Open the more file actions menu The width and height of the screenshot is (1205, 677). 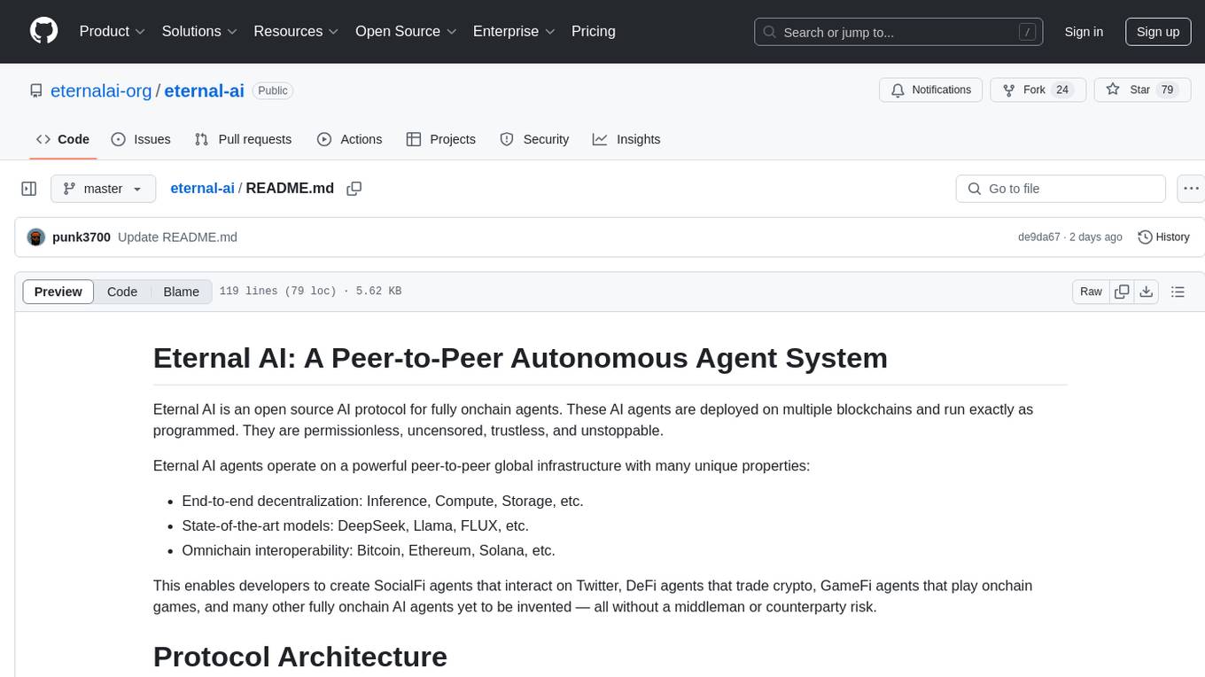1191,189
